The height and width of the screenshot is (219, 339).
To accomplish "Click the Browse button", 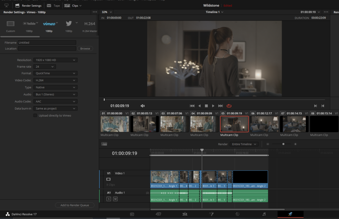I will (x=85, y=49).
